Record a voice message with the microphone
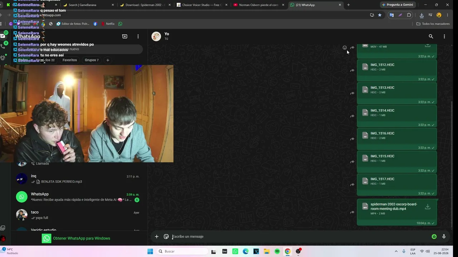 tap(444, 236)
